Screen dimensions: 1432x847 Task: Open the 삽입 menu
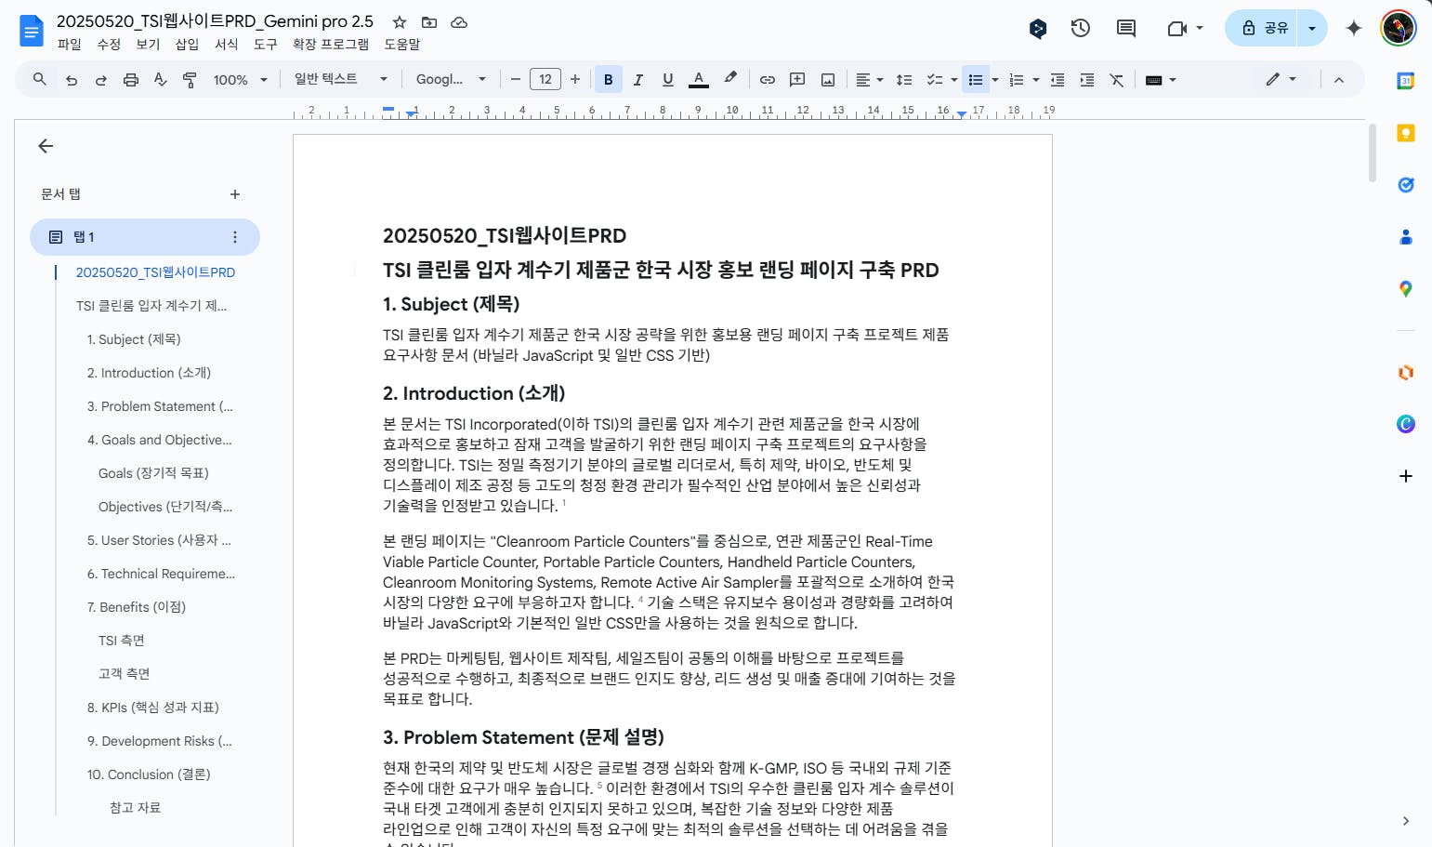(x=187, y=44)
